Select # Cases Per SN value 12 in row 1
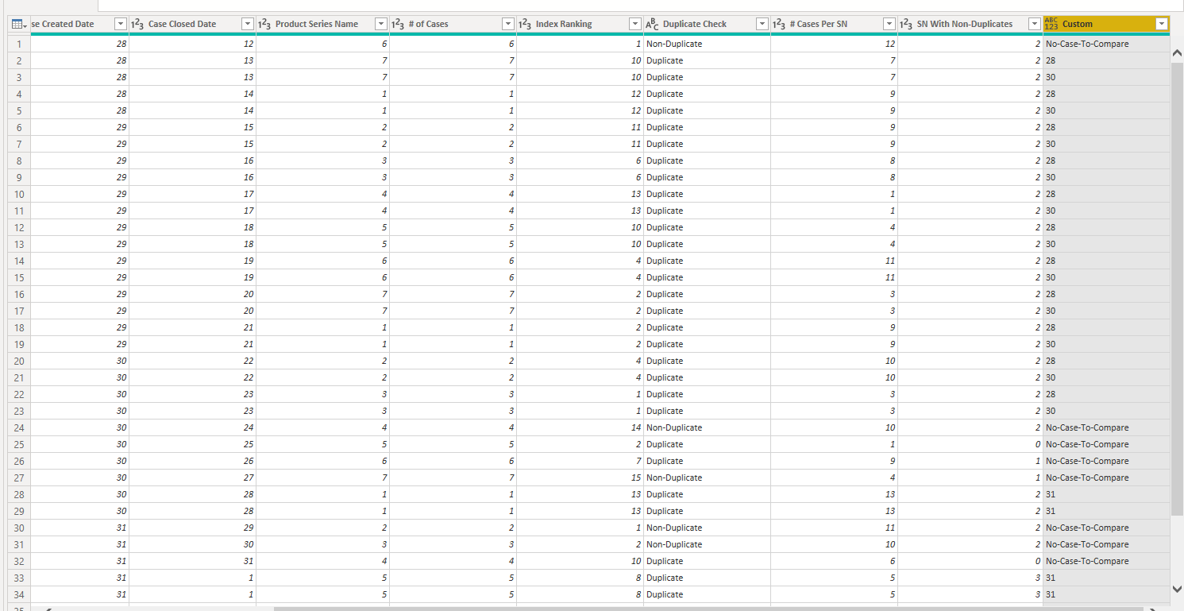The image size is (1184, 611). coord(890,44)
